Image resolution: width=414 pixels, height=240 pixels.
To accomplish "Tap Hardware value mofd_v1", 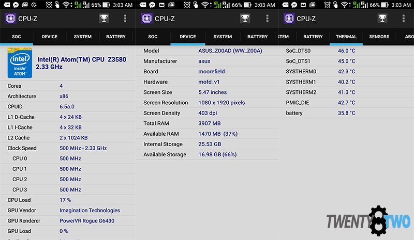I will [209, 82].
